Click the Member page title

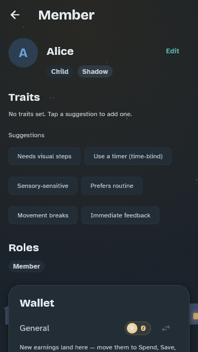(67, 15)
